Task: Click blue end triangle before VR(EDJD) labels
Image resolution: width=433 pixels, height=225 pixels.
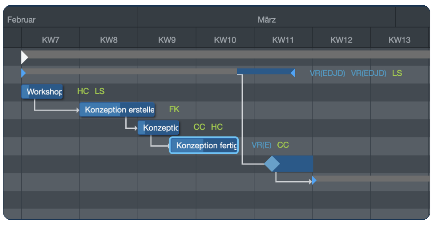Action: pos(293,73)
